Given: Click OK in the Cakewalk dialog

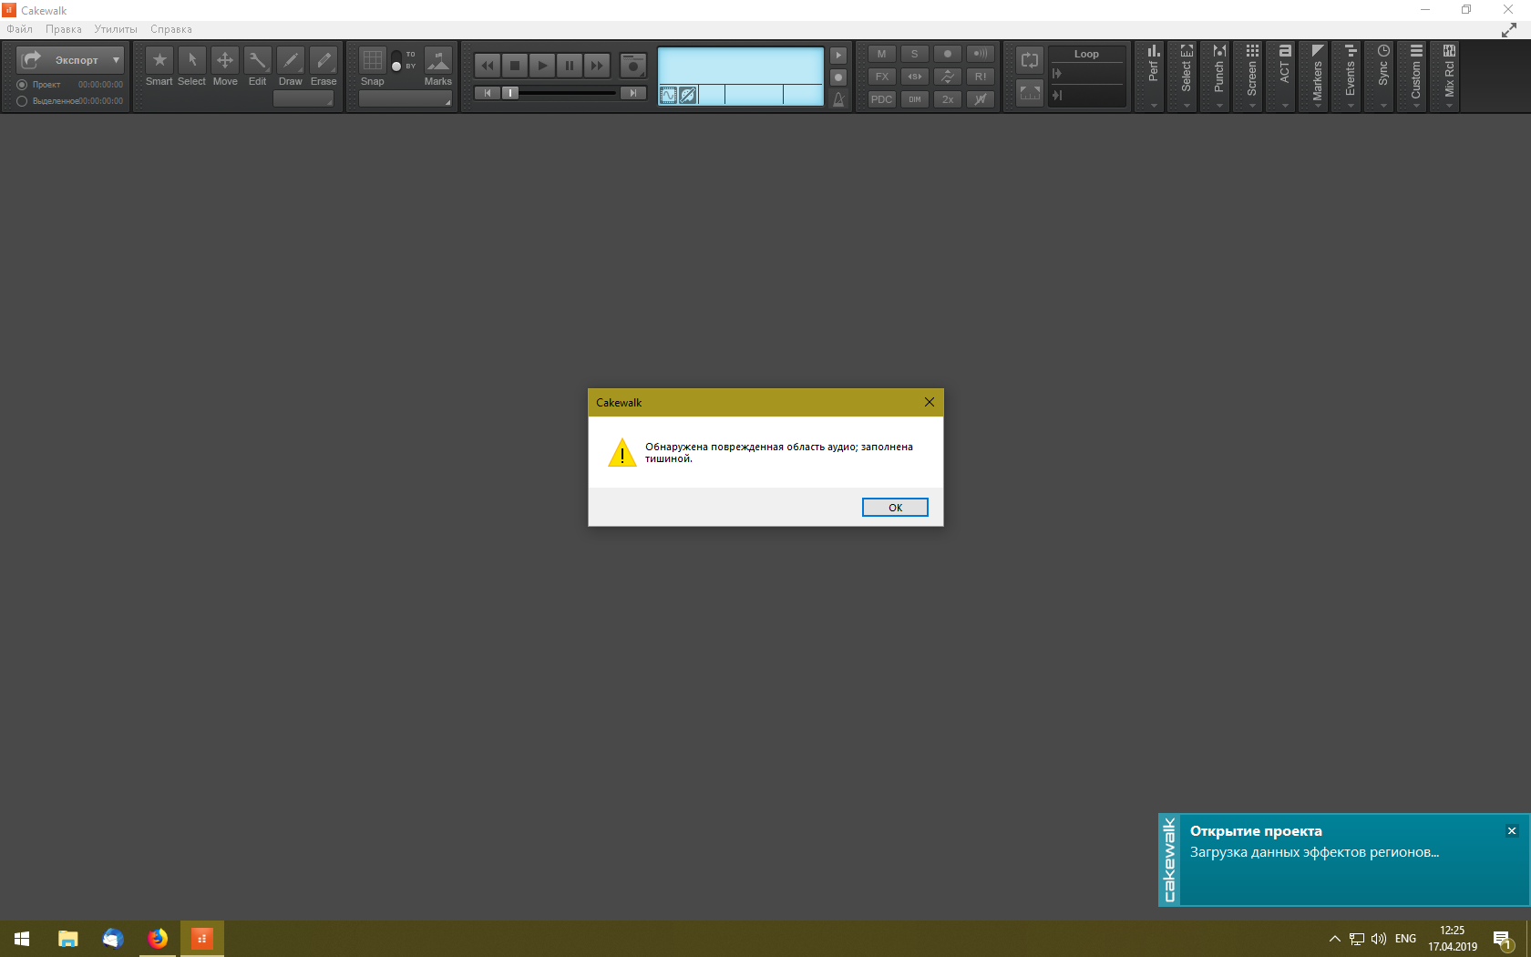Looking at the screenshot, I should tap(895, 508).
